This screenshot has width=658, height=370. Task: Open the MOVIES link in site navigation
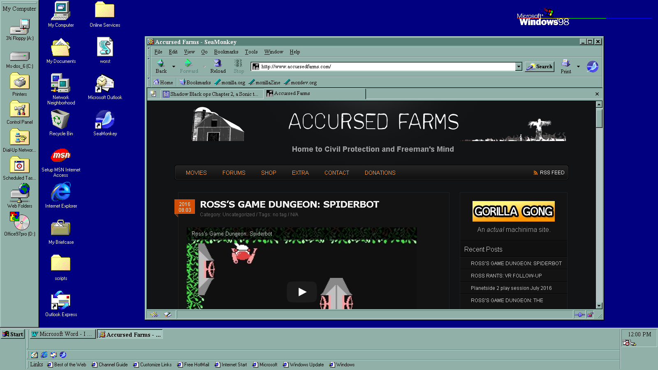[x=196, y=173]
